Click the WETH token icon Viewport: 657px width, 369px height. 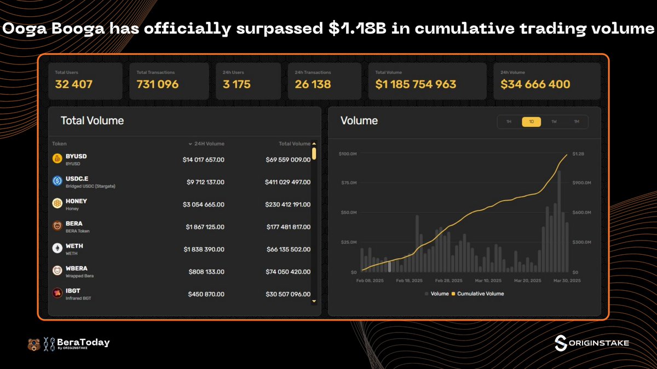56,249
